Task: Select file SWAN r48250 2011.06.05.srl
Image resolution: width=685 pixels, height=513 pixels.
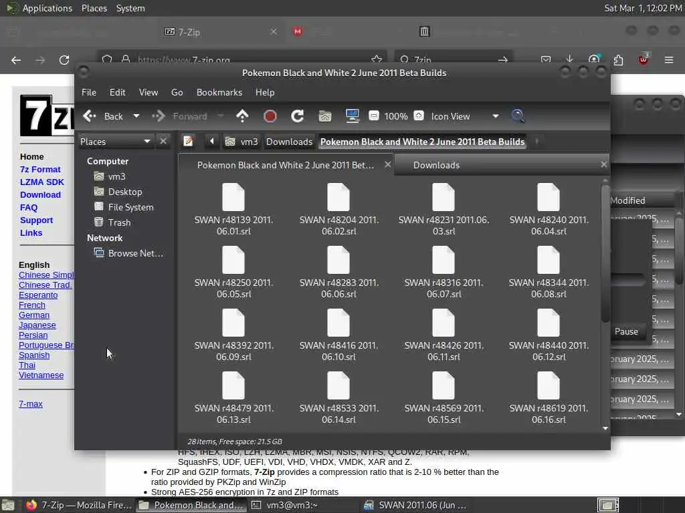Action: click(x=233, y=273)
